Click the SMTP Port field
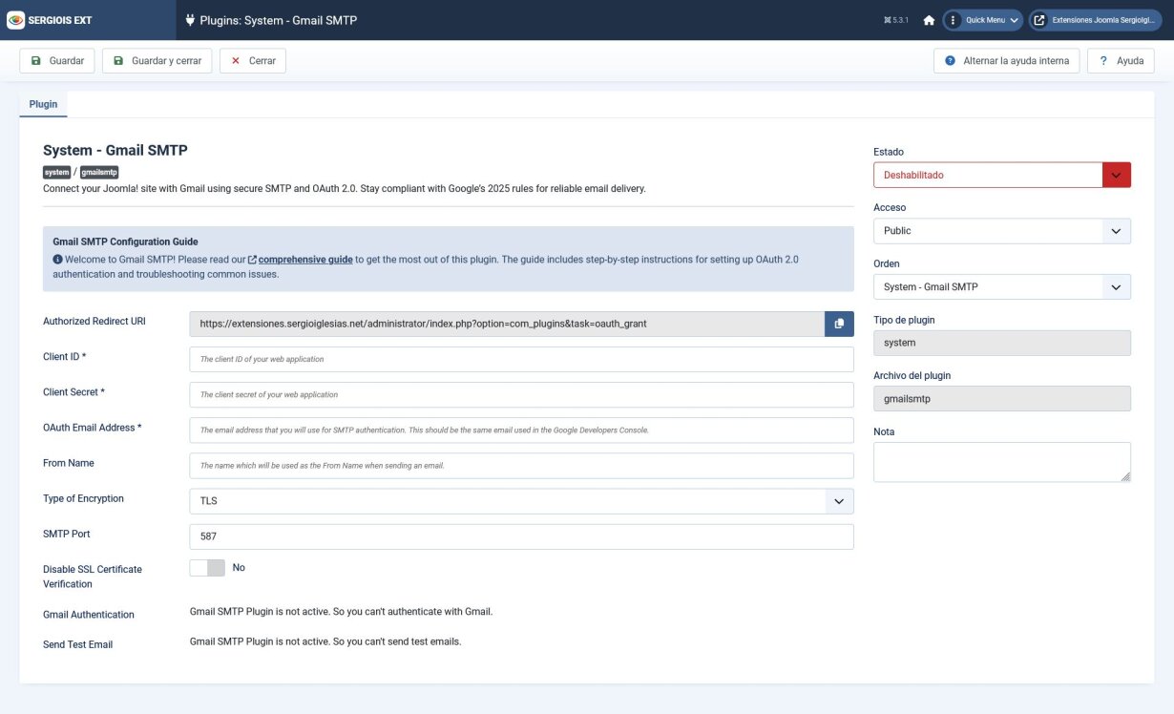This screenshot has height=714, width=1174. tap(521, 536)
